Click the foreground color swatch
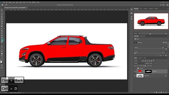 coord(1,62)
